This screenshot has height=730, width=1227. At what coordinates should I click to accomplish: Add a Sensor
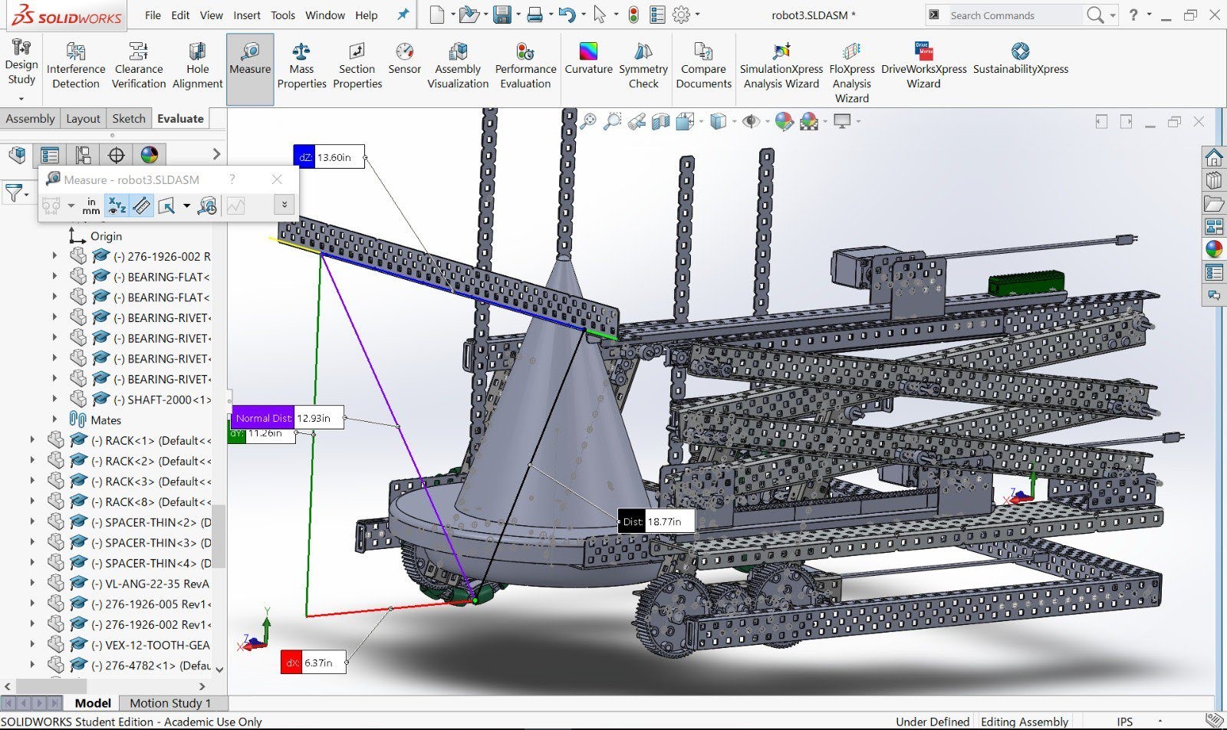click(x=404, y=60)
